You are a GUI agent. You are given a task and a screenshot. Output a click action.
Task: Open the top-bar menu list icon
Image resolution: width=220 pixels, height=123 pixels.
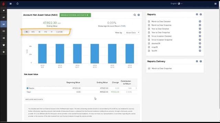point(11,4)
